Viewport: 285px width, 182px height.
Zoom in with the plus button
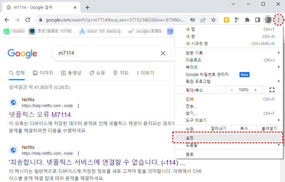255,90
